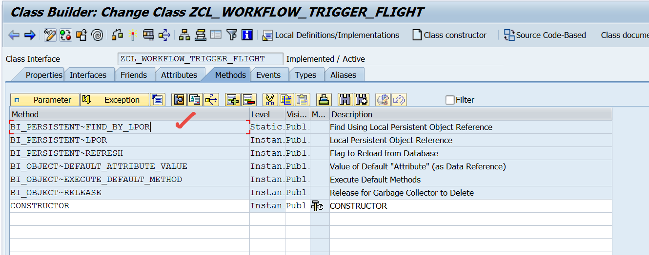This screenshot has height=255, width=649.
Task: Insert a new row with plus icon
Action: (233, 100)
